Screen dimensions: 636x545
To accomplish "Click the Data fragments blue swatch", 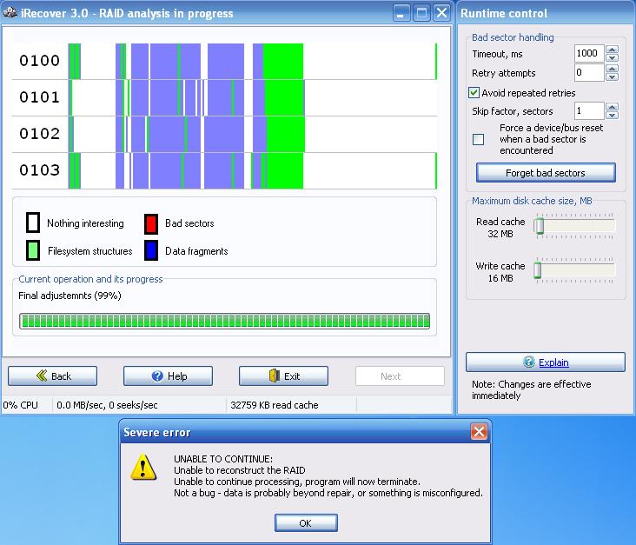I will point(151,250).
